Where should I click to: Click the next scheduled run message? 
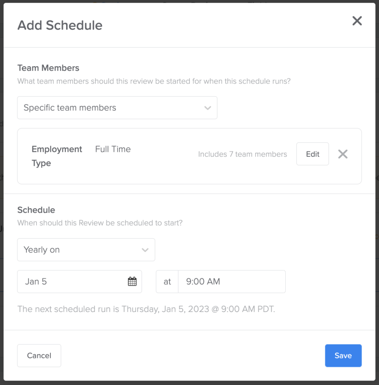pos(147,309)
